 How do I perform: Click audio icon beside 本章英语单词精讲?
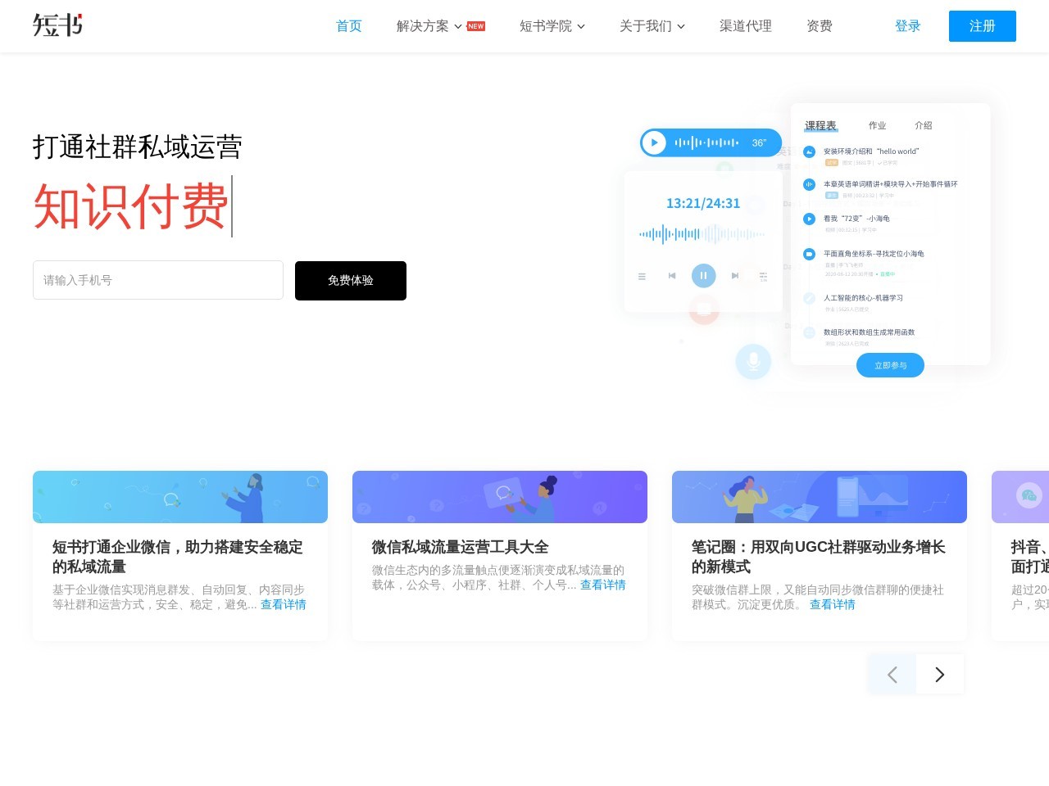[809, 184]
